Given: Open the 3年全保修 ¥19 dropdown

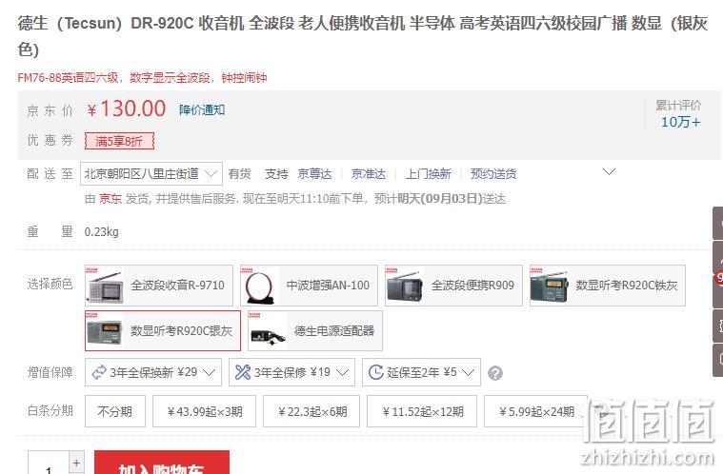Looking at the screenshot, I should (x=291, y=372).
